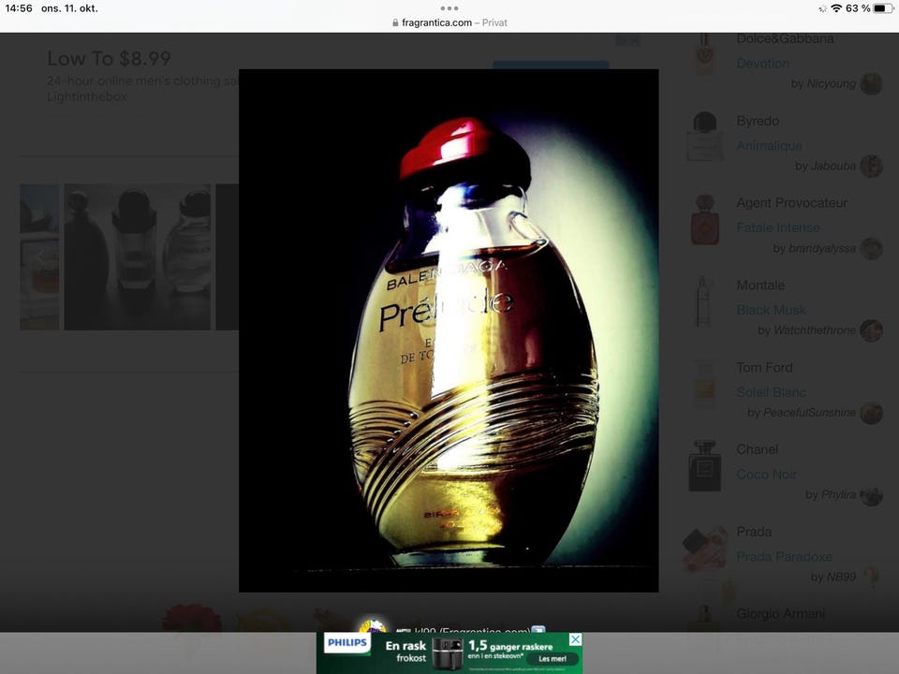Tap the '63 %' battery percentage
The image size is (899, 674).
[858, 8]
